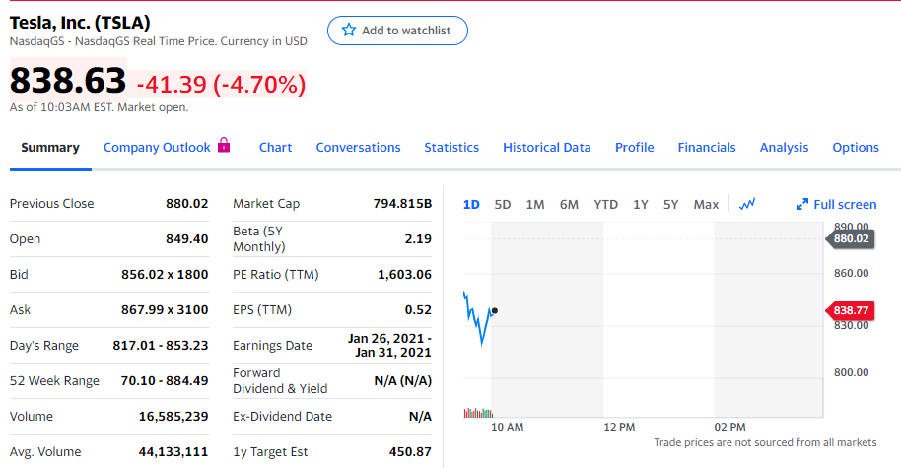Click the black dot at chart line end
901x468 pixels.
coord(495,310)
